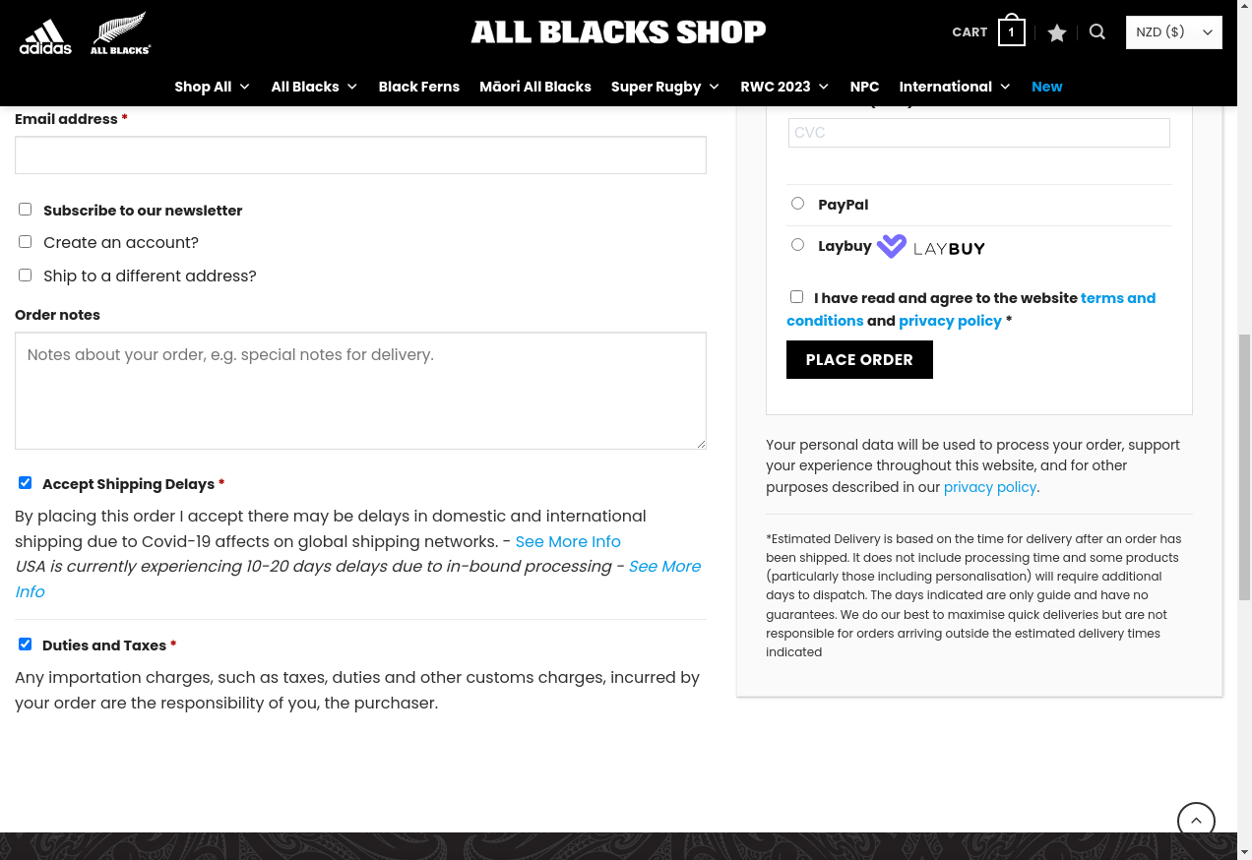Open the wishlist star icon
The height and width of the screenshot is (860, 1252).
[x=1057, y=32]
